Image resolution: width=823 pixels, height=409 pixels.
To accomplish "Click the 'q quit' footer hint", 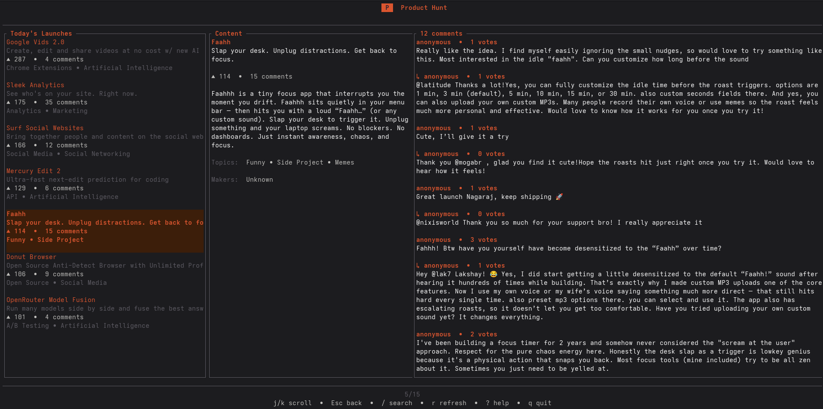I will pyautogui.click(x=540, y=403).
